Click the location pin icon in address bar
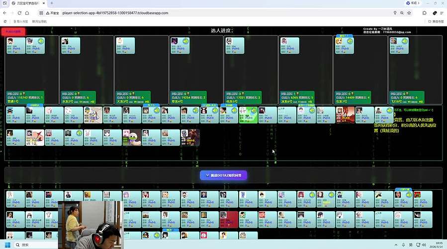This screenshot has width=447, height=249. click(x=395, y=13)
